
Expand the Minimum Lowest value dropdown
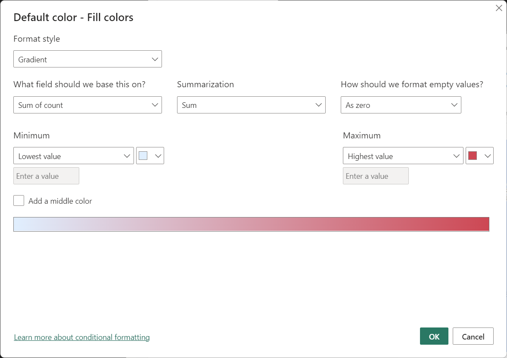[x=74, y=156]
